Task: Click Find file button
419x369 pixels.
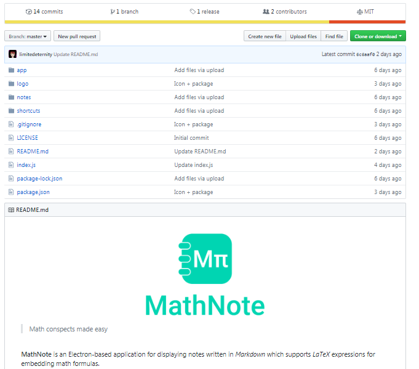Action: pyautogui.click(x=334, y=36)
